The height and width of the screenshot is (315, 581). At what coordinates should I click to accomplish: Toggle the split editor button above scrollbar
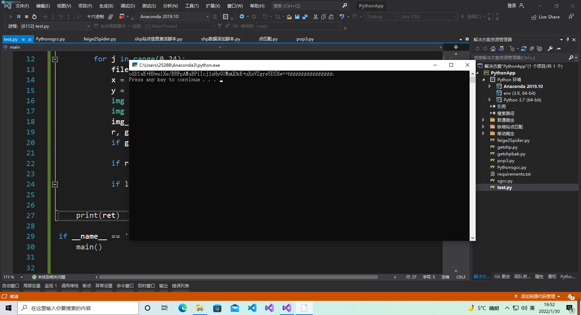click(x=456, y=47)
